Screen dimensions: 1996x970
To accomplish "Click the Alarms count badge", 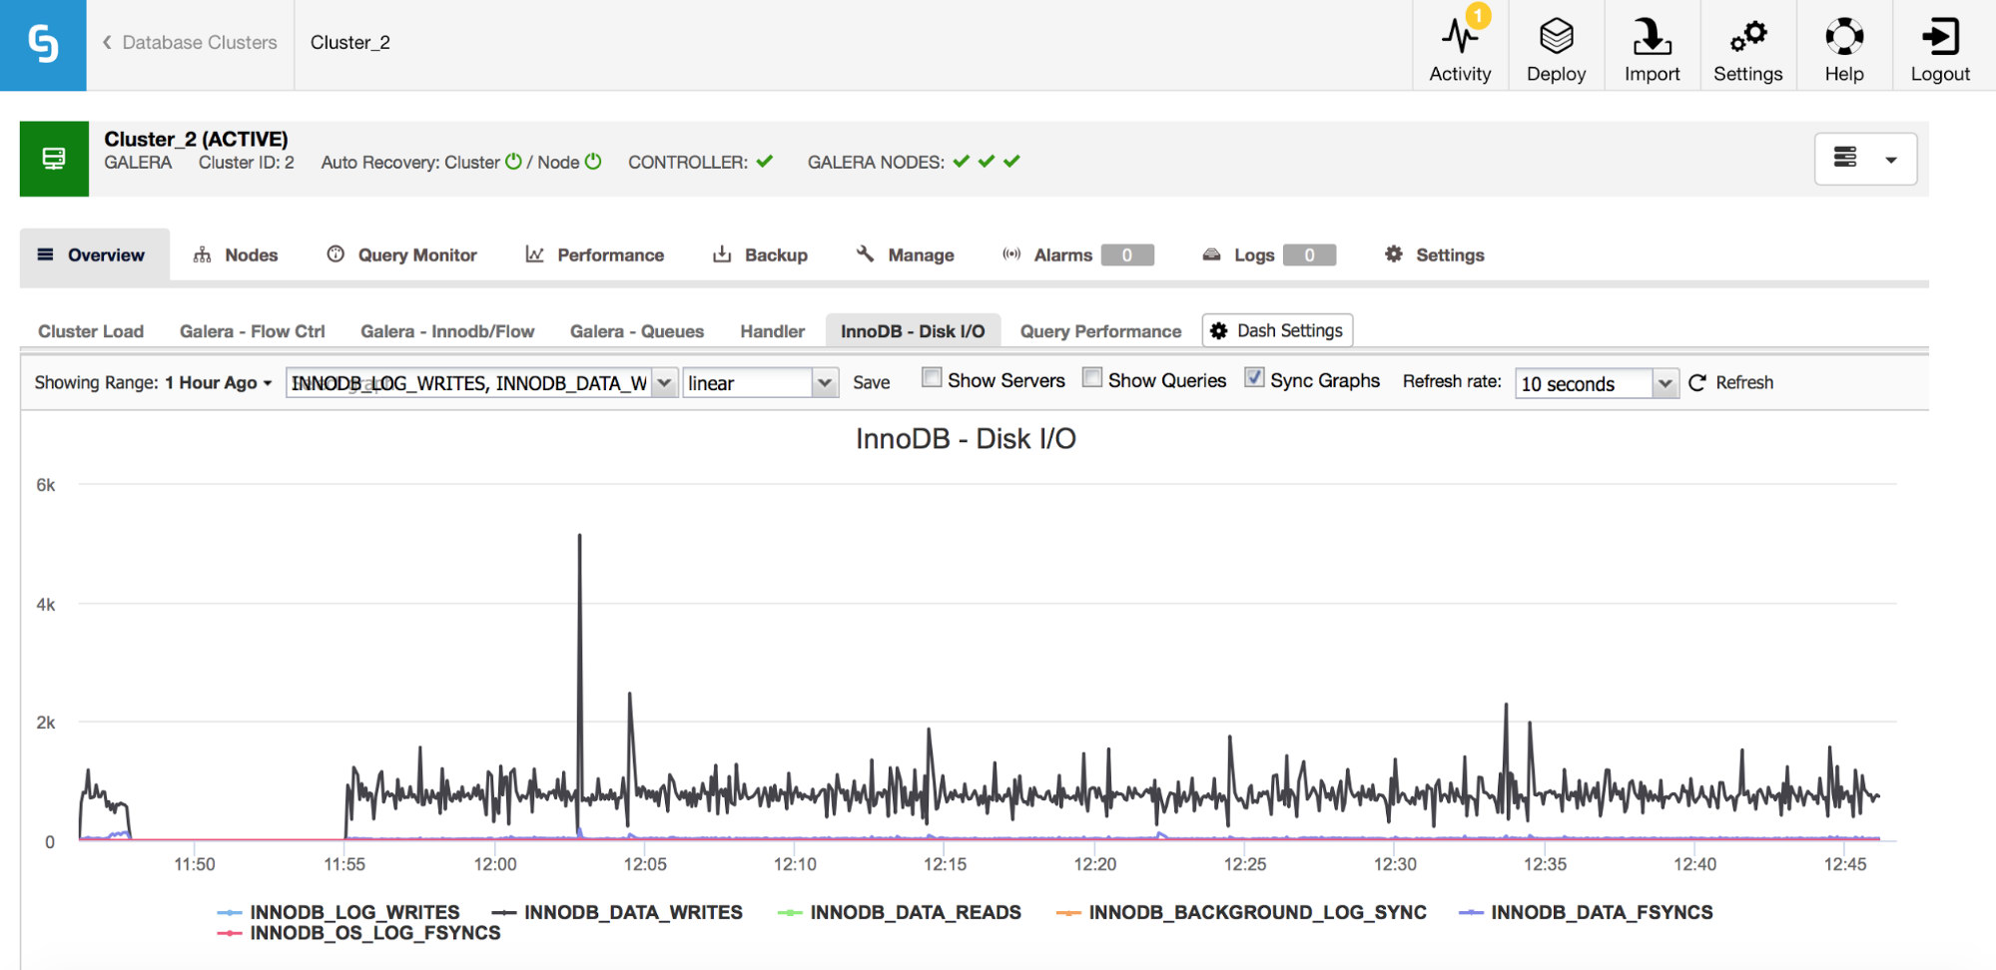I will [x=1127, y=255].
